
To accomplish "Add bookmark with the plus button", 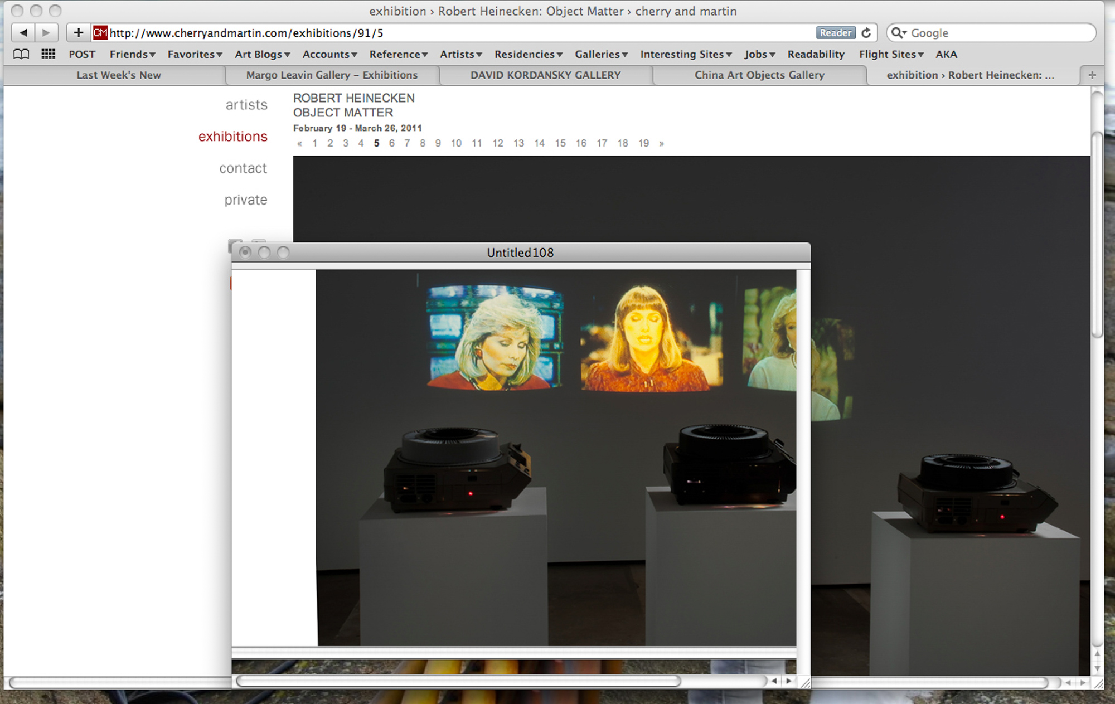I will tap(79, 33).
